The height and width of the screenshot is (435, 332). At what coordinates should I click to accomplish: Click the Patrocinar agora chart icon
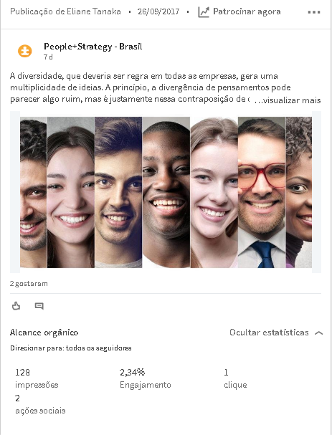coord(204,12)
